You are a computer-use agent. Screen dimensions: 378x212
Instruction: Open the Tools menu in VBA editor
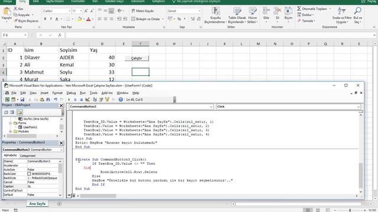pos(93,93)
